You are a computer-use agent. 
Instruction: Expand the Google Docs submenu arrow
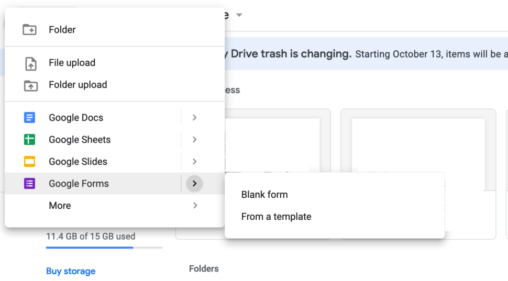194,118
